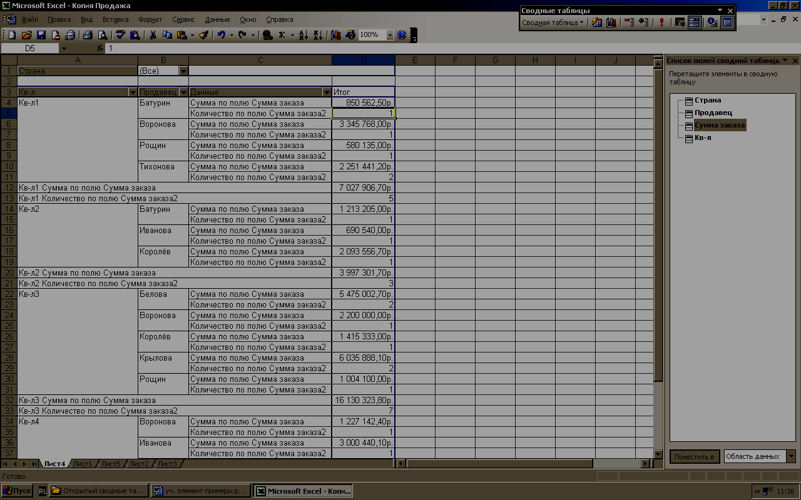Toggle Always Display Items in PivotTable toolbar
This screenshot has height=500, width=801.
(694, 22)
